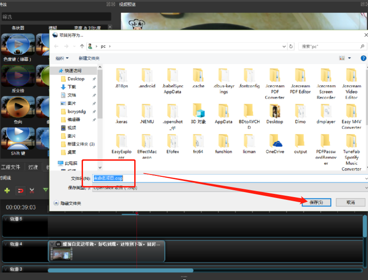This screenshot has width=368, height=280.
Task: Expand the address bar history dropdown
Action: 284,47
